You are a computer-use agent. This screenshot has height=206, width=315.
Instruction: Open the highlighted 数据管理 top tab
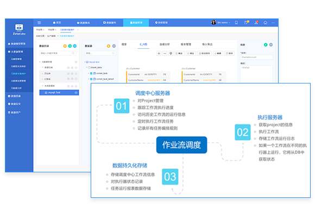[136, 23]
